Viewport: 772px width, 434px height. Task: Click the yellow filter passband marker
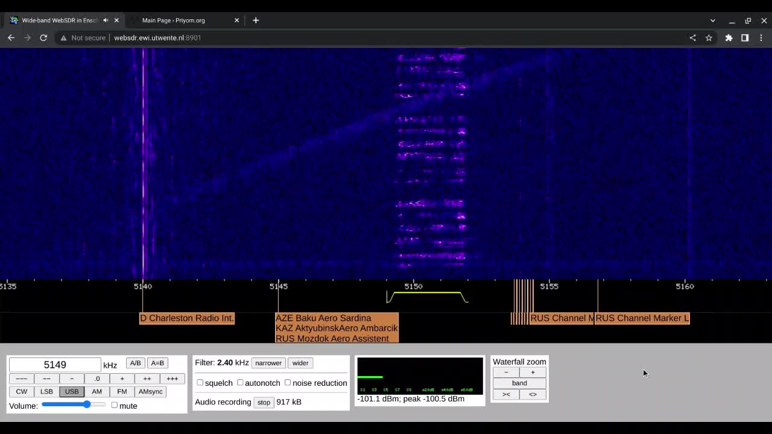[427, 297]
